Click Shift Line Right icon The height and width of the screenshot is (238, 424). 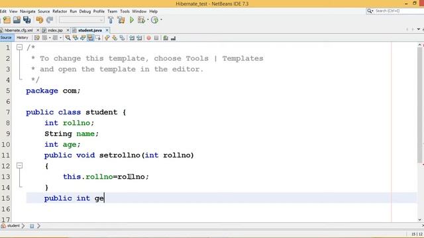[x=139, y=38]
